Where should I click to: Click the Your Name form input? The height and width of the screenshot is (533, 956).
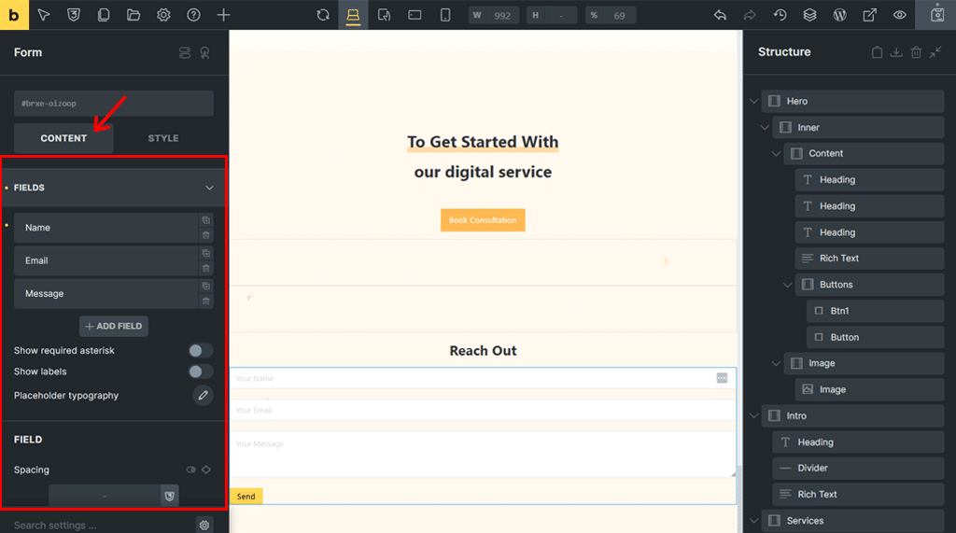pyautogui.click(x=483, y=378)
